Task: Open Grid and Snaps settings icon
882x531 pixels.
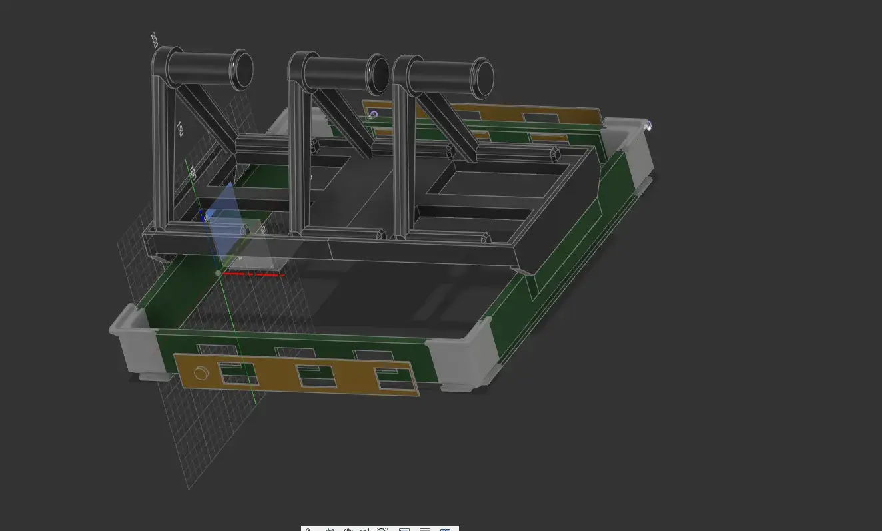Action: [424, 530]
